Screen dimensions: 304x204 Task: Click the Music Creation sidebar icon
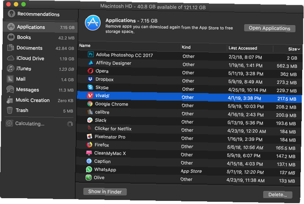pos(9,100)
